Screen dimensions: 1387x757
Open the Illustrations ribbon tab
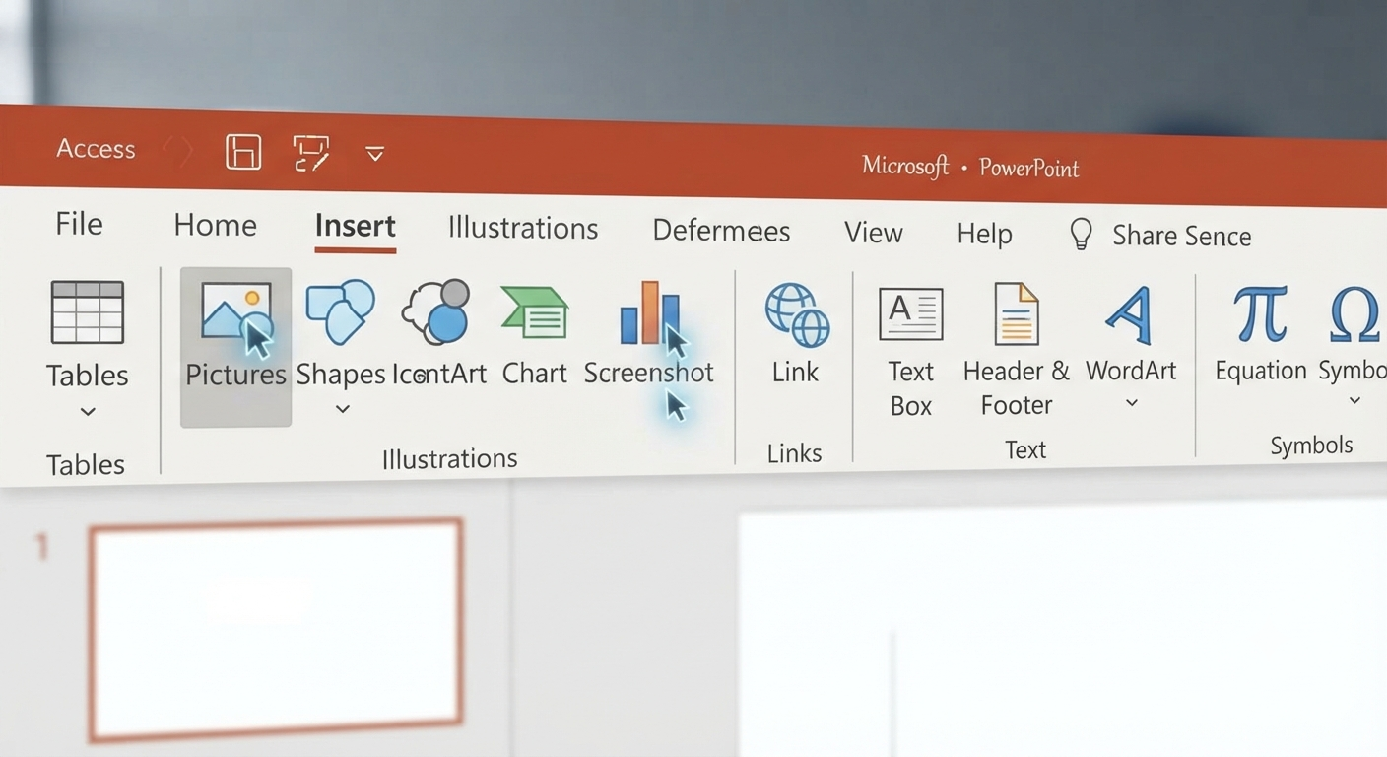pos(523,229)
